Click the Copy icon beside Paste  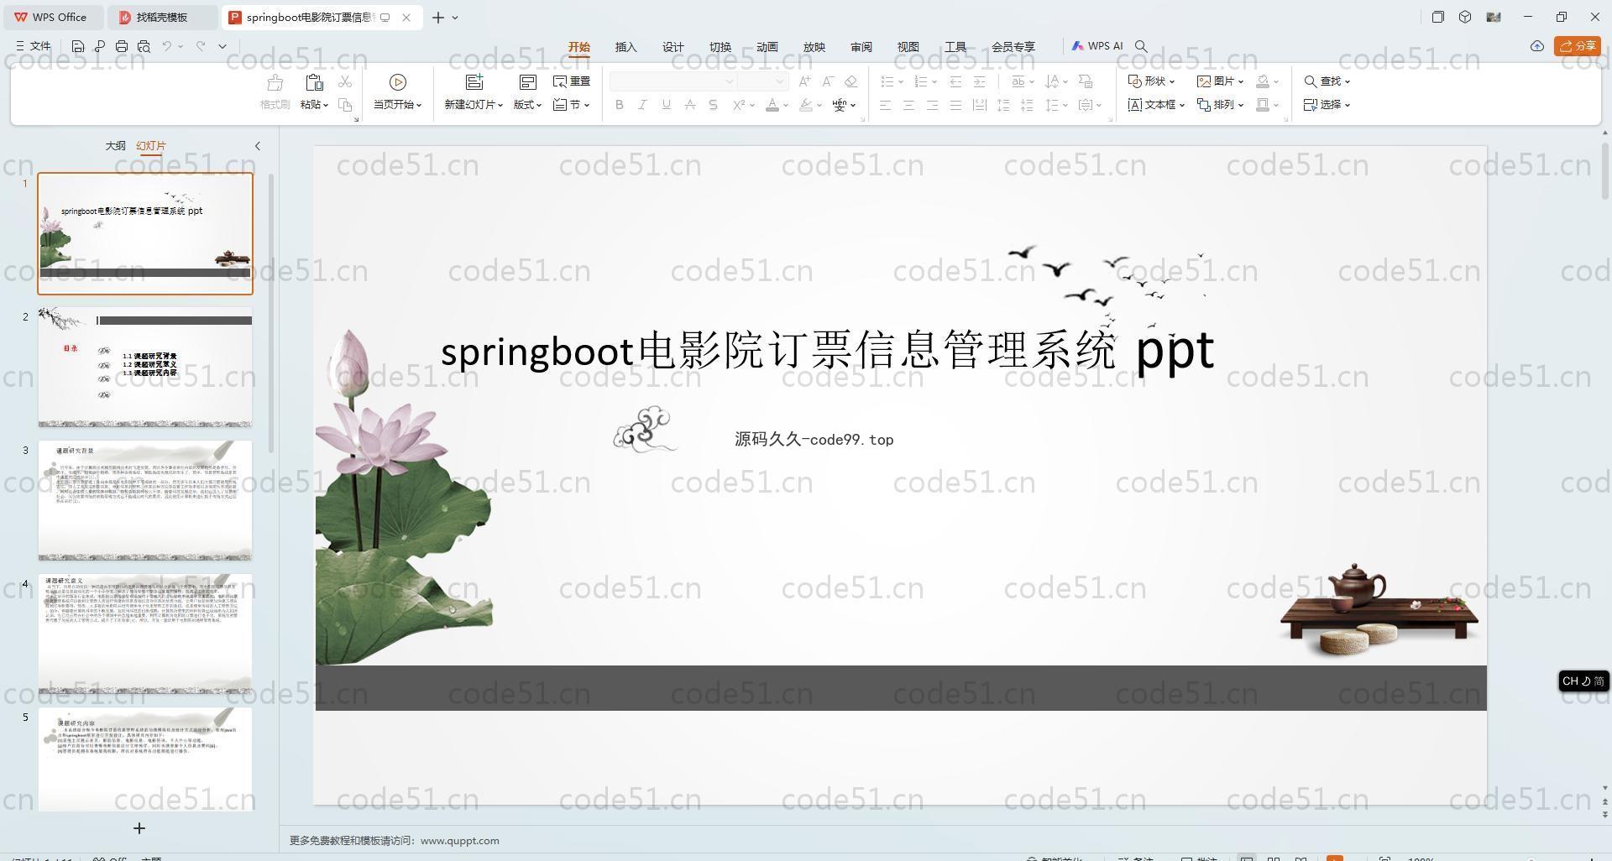point(345,105)
